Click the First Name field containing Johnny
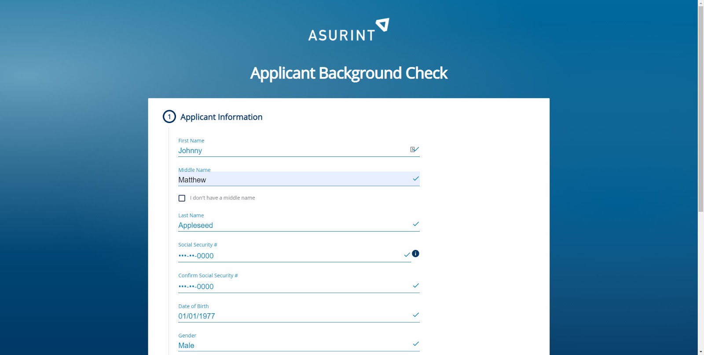Viewport: 704px width, 355px height. (299, 150)
